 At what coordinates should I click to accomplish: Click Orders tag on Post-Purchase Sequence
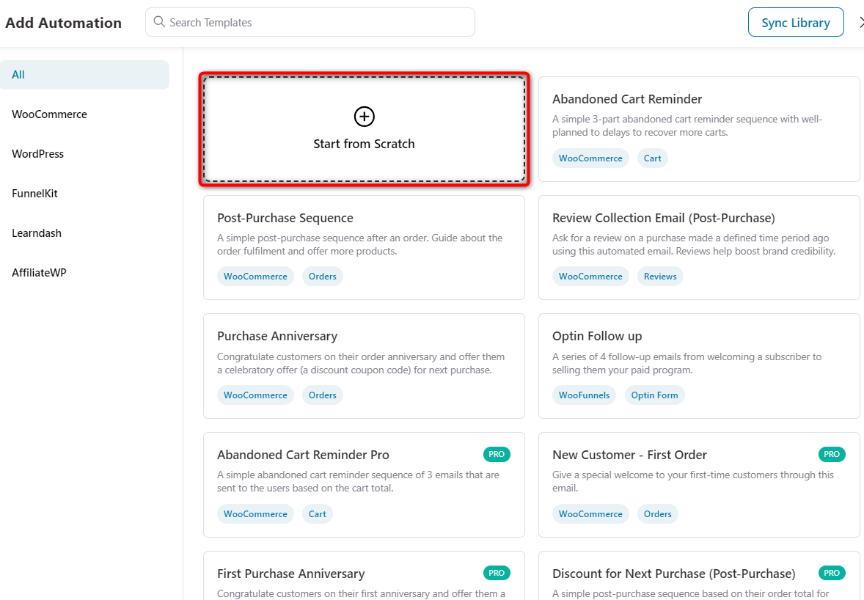(322, 277)
